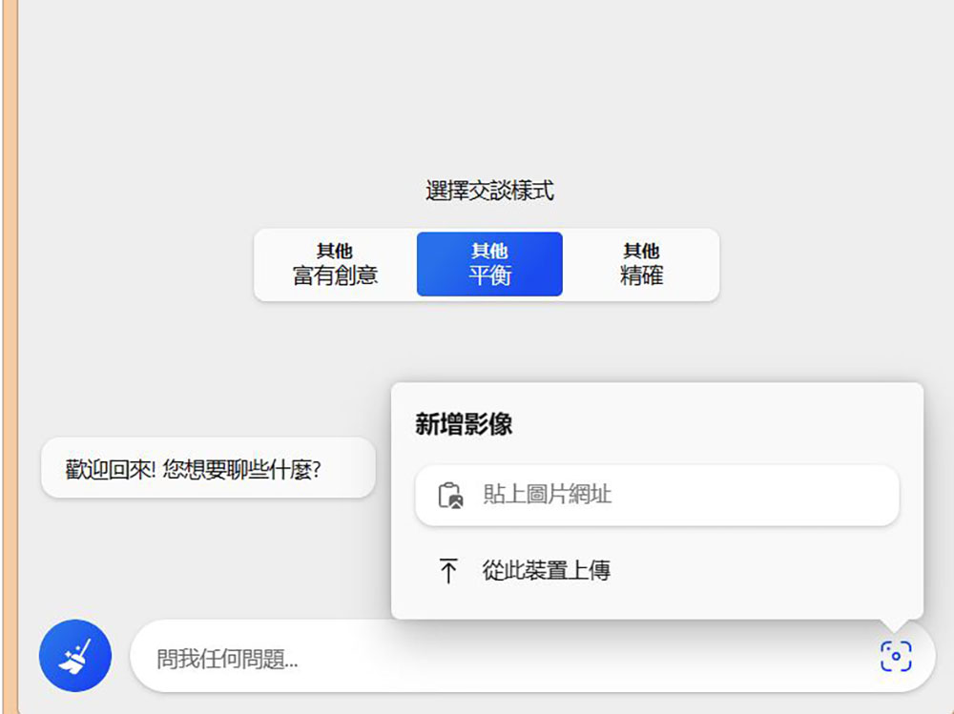Click the 新增影像 popup title
Screen dimensions: 954x714
464,425
